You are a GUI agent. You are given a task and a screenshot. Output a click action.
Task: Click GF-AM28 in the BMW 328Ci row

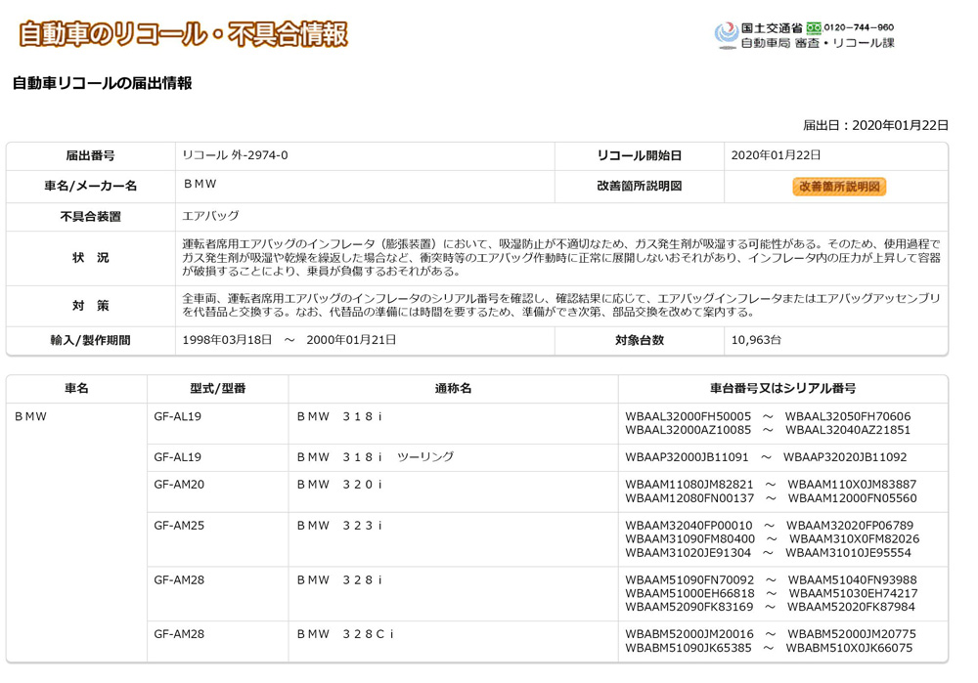pyautogui.click(x=179, y=634)
